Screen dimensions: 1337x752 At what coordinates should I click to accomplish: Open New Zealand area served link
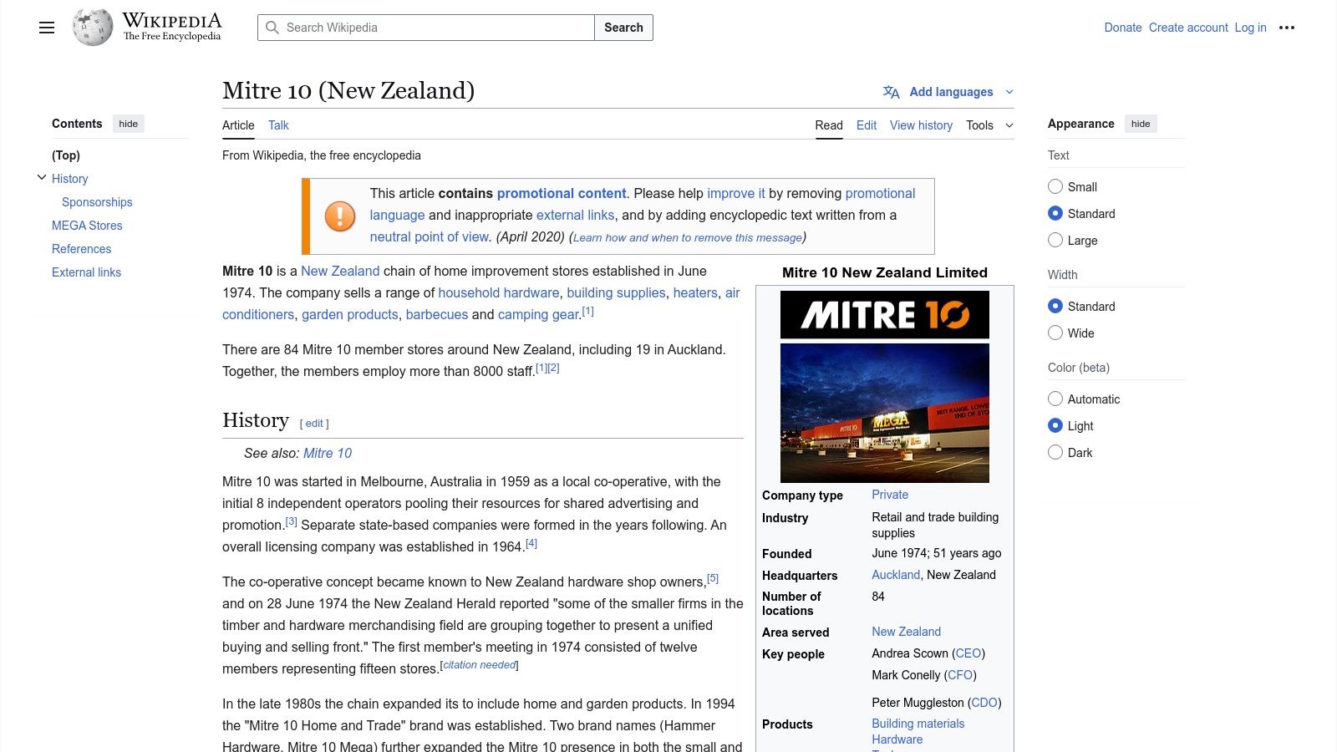tap(906, 632)
